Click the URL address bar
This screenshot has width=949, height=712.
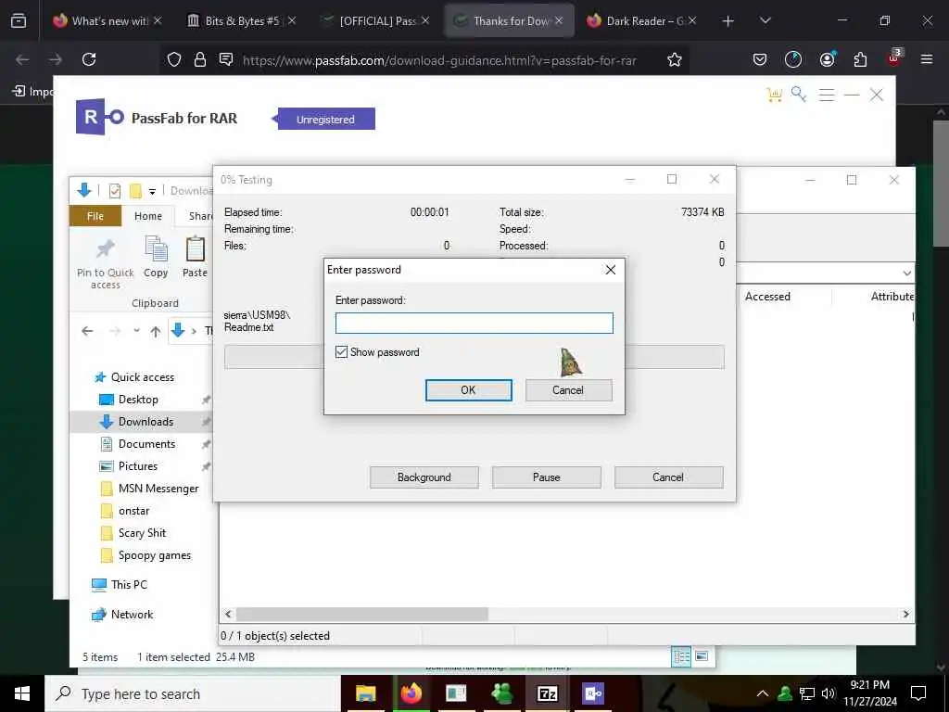439,60
